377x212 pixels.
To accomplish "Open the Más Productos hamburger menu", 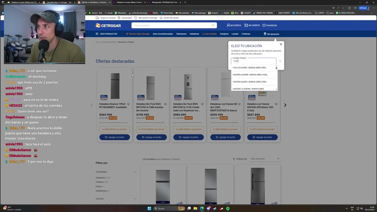I will point(106,34).
